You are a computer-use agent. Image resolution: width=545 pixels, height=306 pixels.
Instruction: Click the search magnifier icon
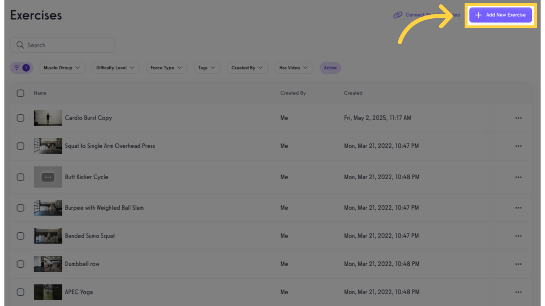20,45
